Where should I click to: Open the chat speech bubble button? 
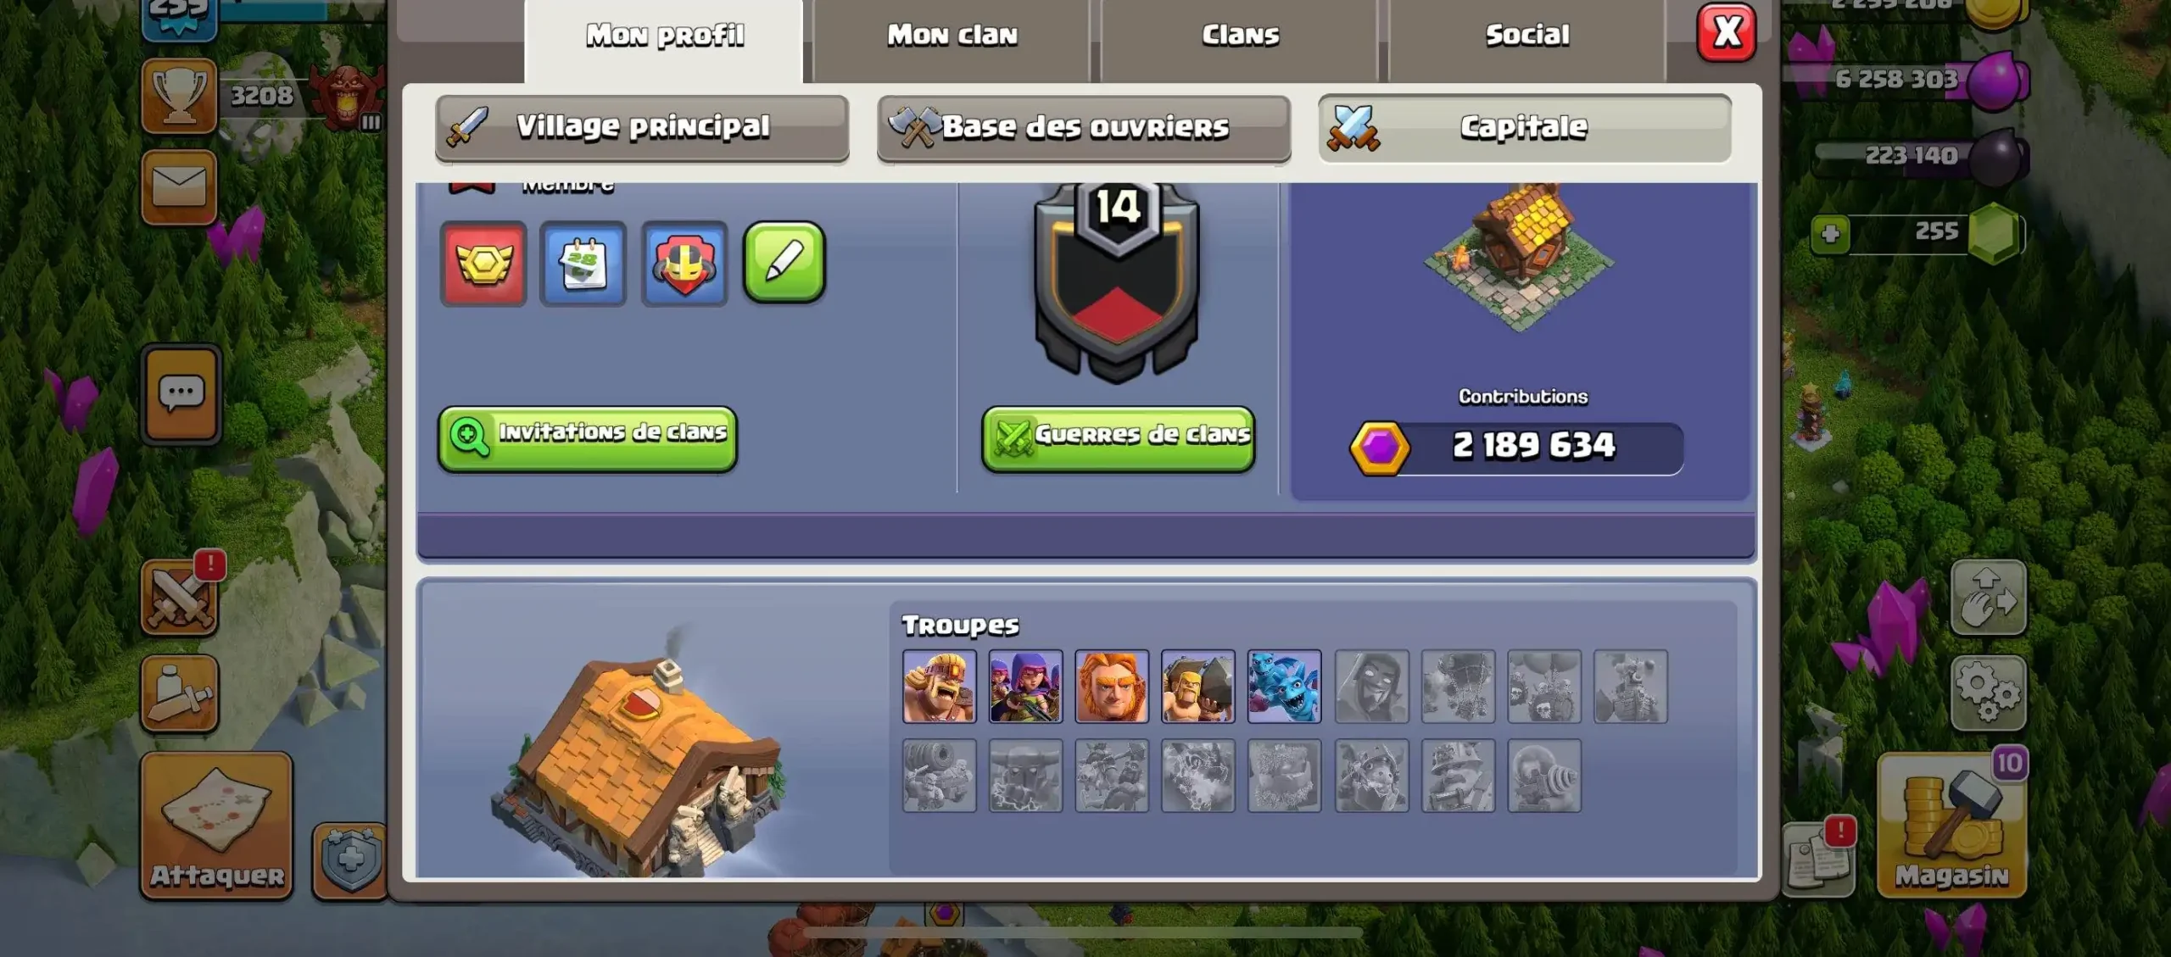point(181,394)
